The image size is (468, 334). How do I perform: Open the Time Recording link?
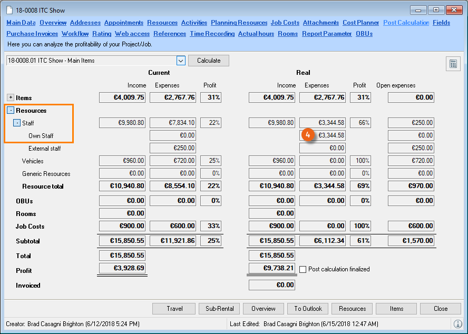[212, 34]
